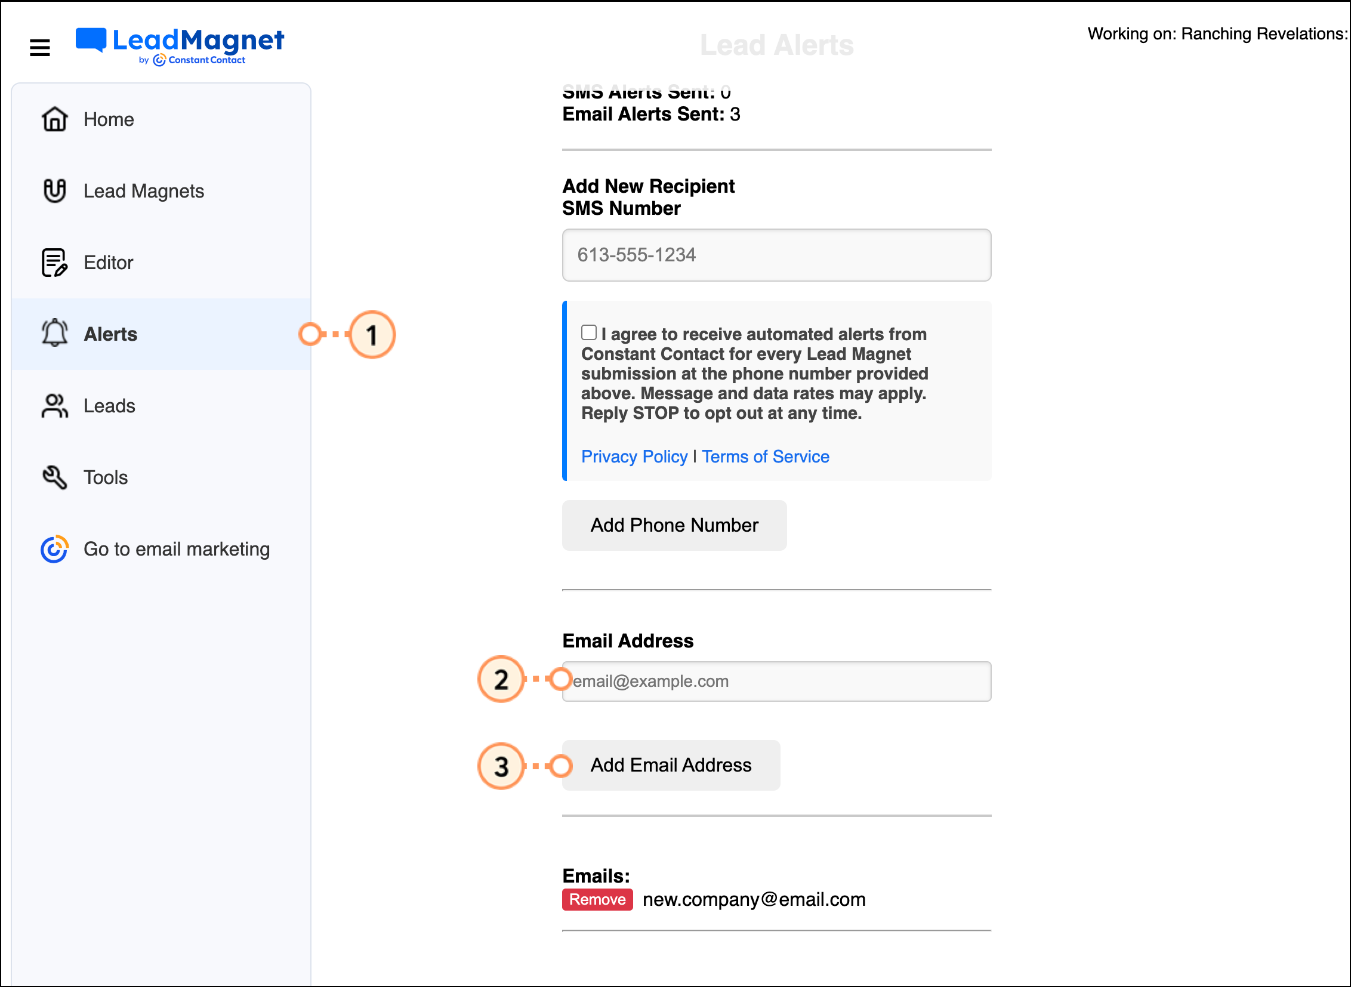Click the 'Email Alerts Sent: 3' text

650,114
